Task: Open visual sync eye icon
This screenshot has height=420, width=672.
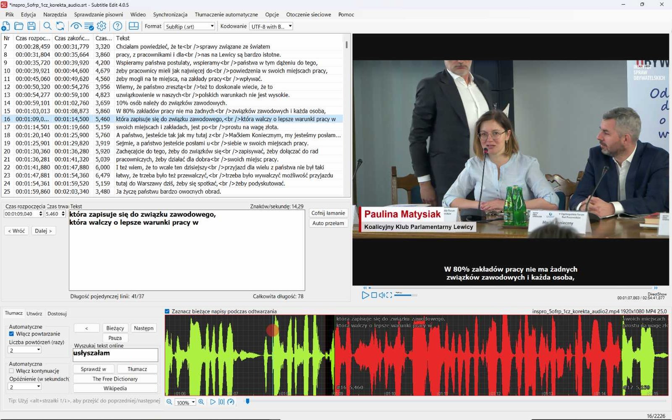Action: (76, 26)
